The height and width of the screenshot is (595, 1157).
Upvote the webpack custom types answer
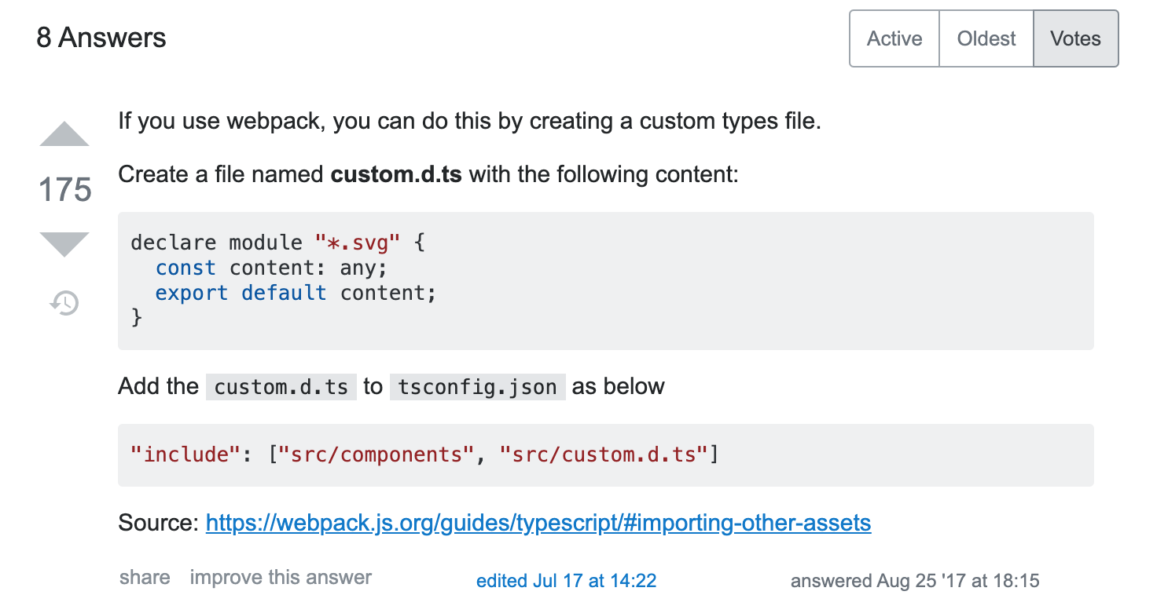pos(64,134)
